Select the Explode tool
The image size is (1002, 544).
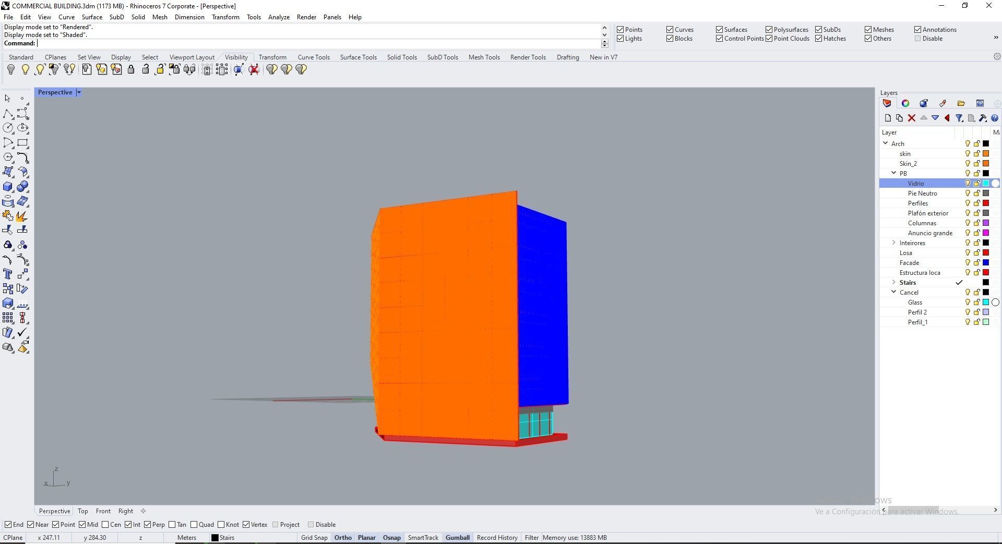[x=22, y=215]
